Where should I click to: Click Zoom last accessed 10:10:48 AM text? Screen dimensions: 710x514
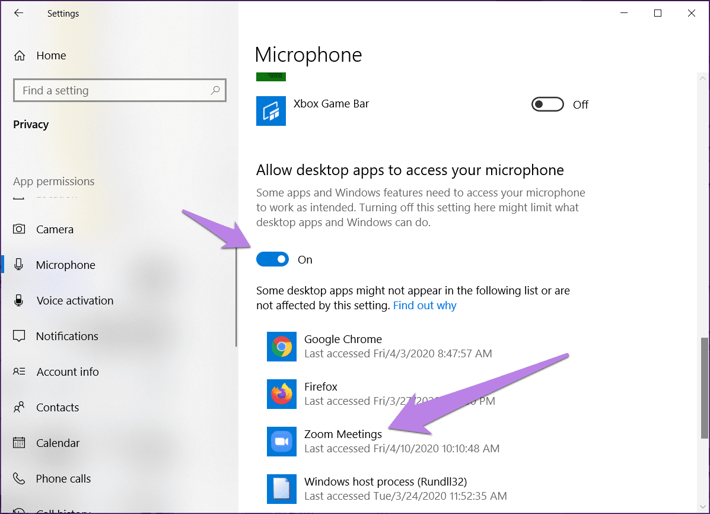402,449
